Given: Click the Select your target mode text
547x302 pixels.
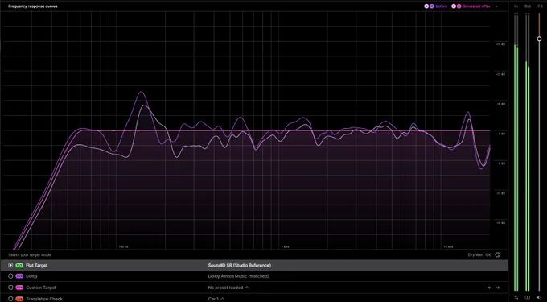Looking at the screenshot, I should click(30, 254).
